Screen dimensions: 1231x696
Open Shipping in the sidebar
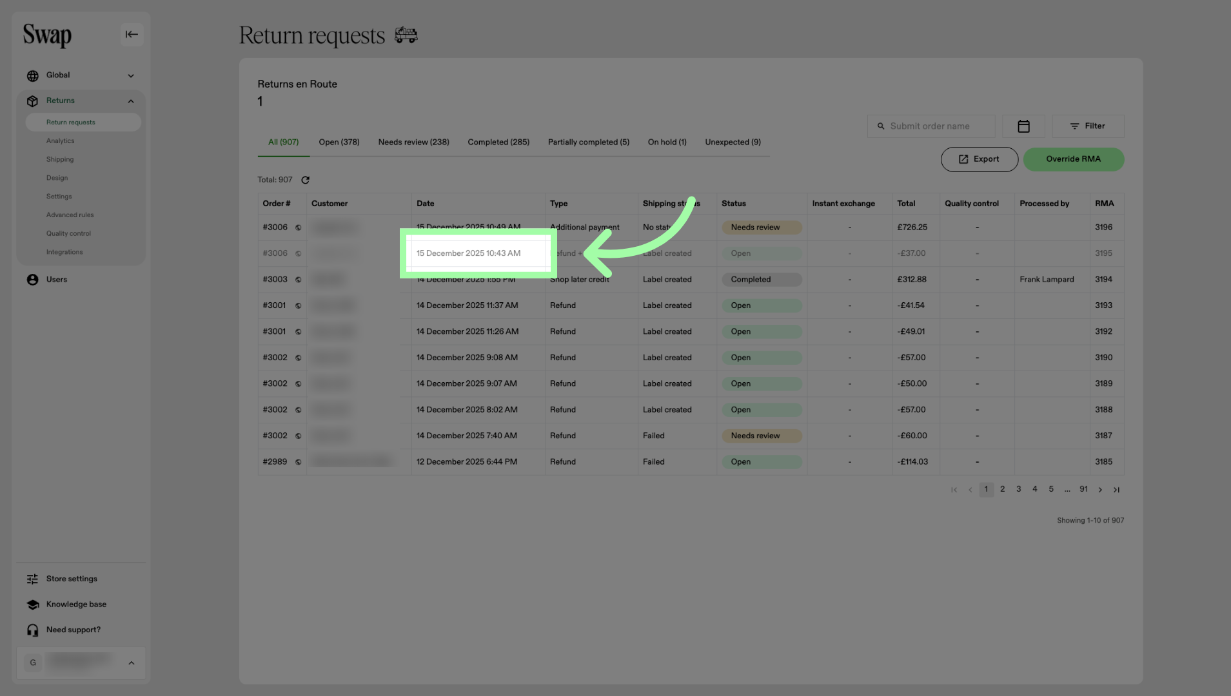point(60,160)
